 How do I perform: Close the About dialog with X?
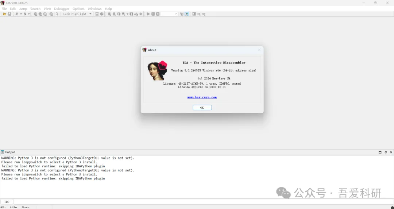coord(259,50)
